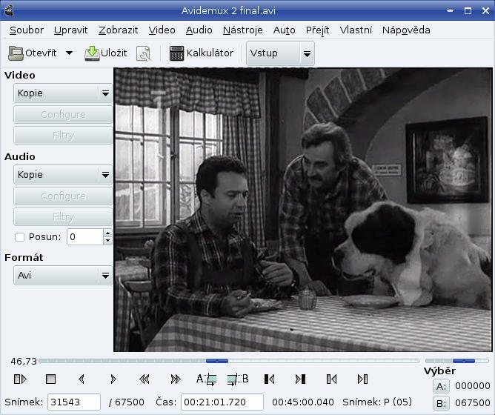
Task: Go to previous black frame
Action: coord(269,379)
